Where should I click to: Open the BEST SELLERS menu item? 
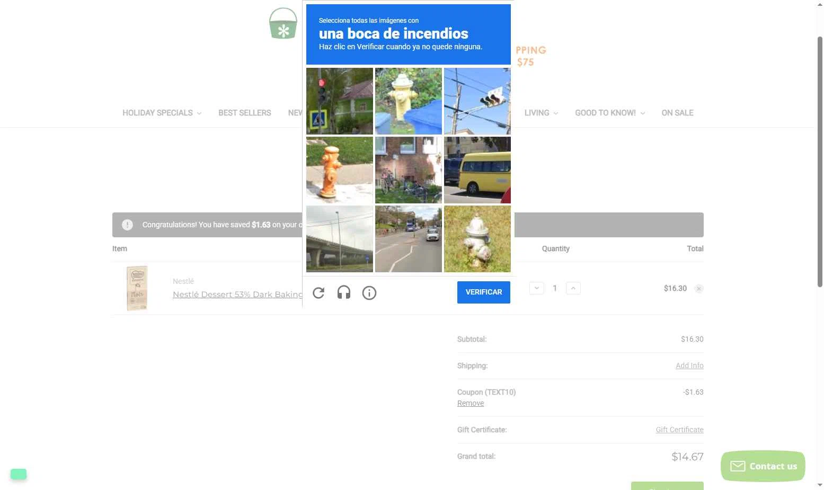point(245,113)
